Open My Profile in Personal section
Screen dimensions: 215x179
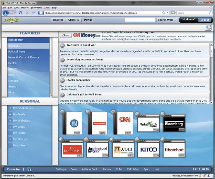point(19,133)
